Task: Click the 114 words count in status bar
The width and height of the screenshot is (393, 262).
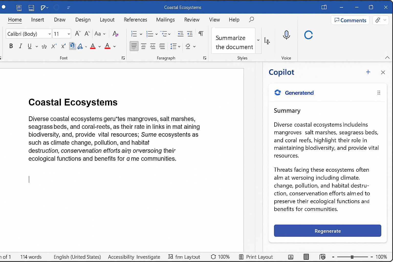Action: click(31, 257)
